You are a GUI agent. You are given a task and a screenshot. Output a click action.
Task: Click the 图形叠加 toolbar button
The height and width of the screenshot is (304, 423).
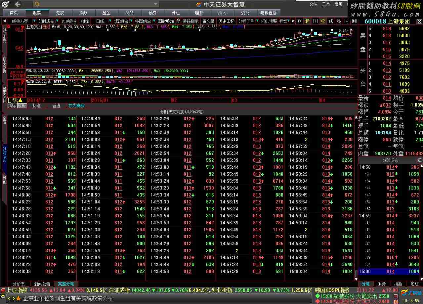(165, 21)
